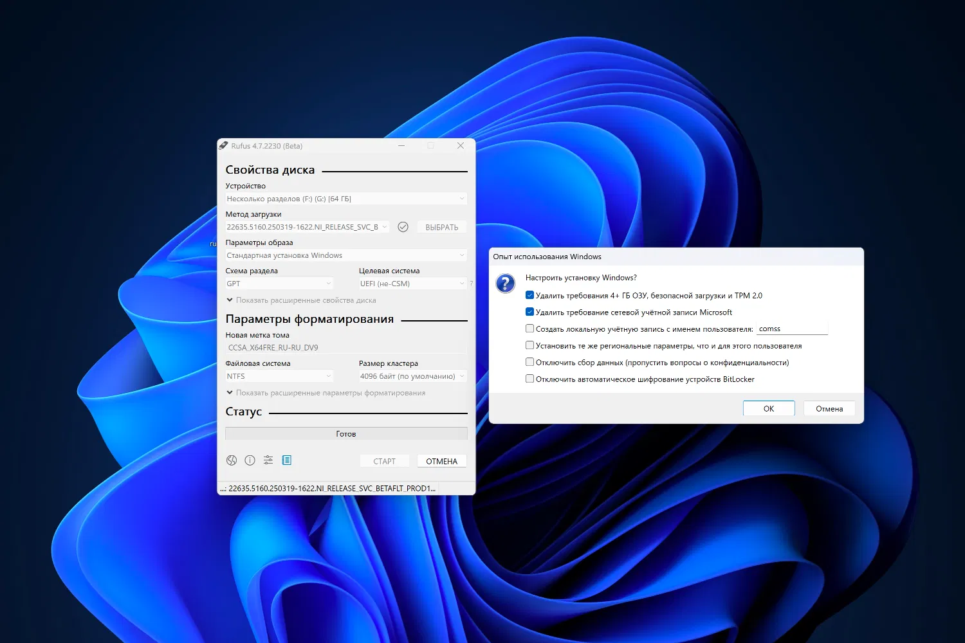Click the 'Статус' heading in Rufus

click(x=244, y=412)
